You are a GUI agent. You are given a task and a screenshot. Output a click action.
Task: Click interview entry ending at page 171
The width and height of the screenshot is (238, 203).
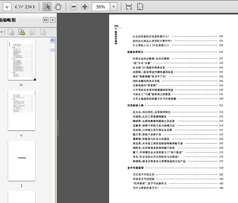click(178, 153)
